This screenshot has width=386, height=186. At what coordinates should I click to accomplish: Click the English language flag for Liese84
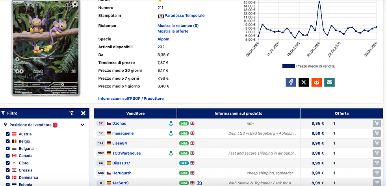coord(192,143)
